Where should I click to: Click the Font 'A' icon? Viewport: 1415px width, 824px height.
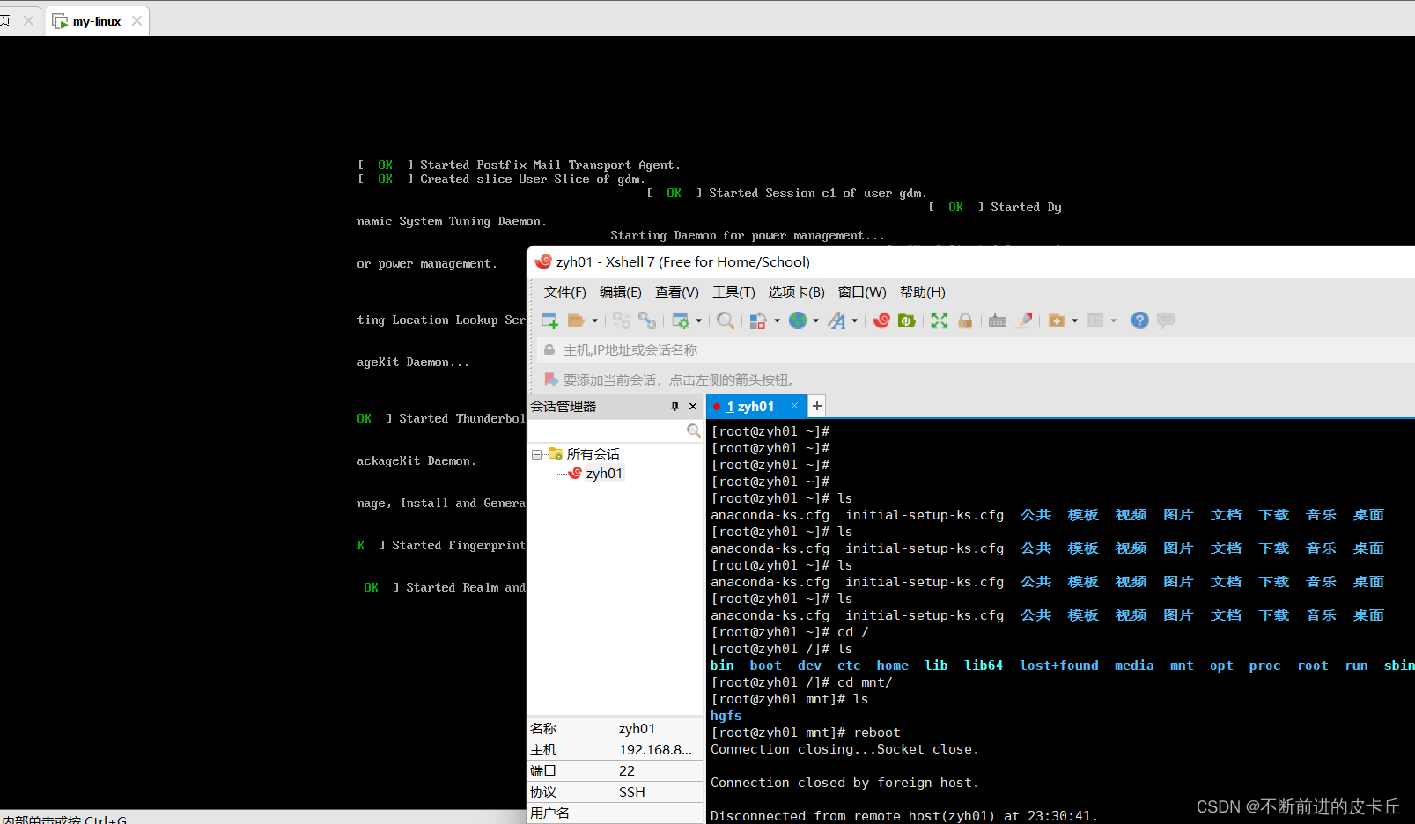(x=836, y=320)
